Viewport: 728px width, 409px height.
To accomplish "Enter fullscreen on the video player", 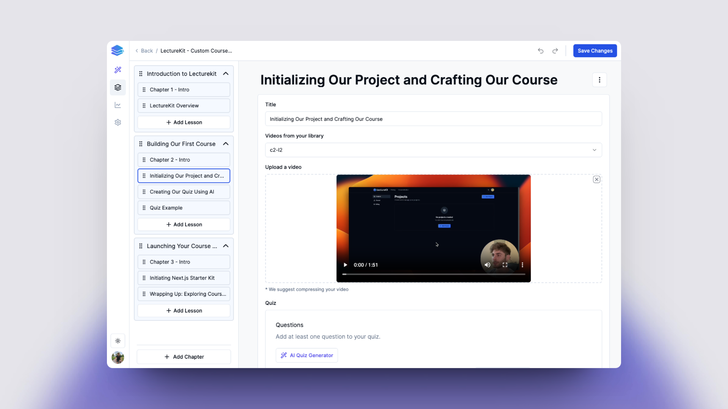I will click(505, 265).
